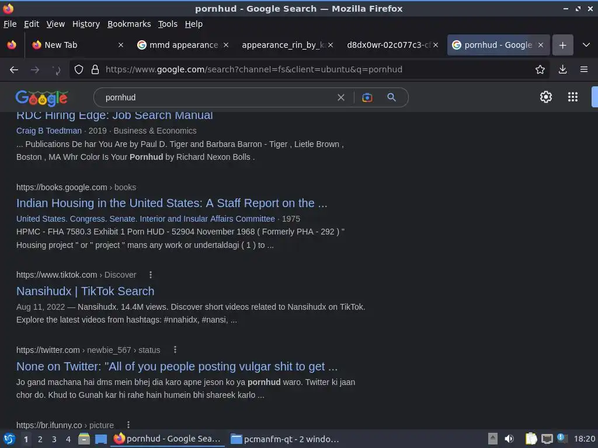Screen dimensions: 598x448
Task: Click the URL address bar
Action: (x=309, y=70)
